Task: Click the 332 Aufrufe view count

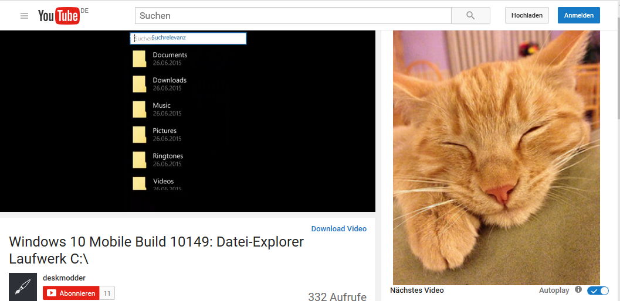Action: pos(337,297)
